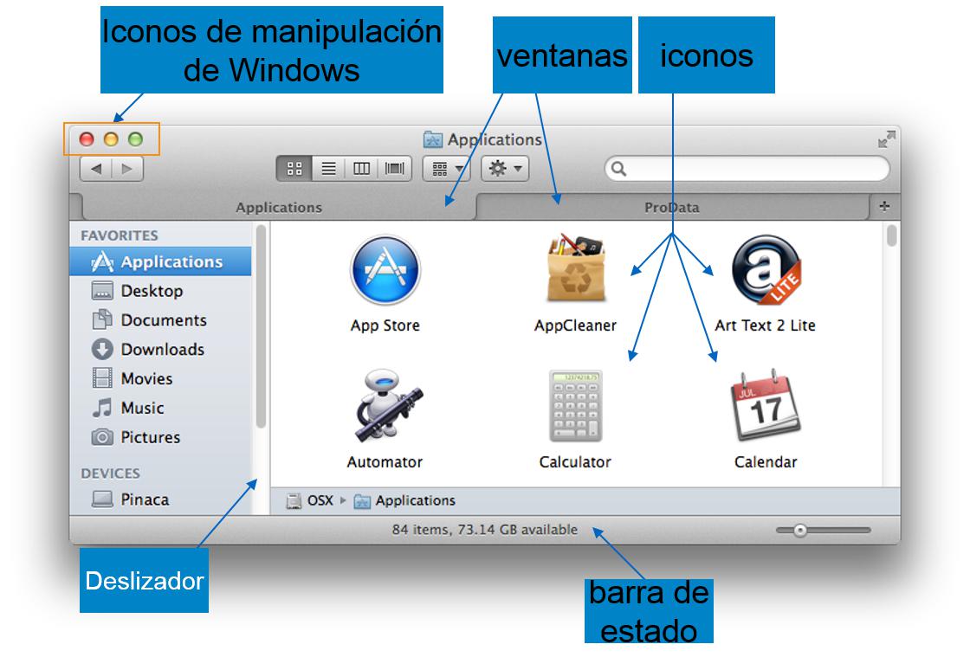Select Movies in the sidebar
Viewport: 970px width, 670px height.
(x=161, y=378)
